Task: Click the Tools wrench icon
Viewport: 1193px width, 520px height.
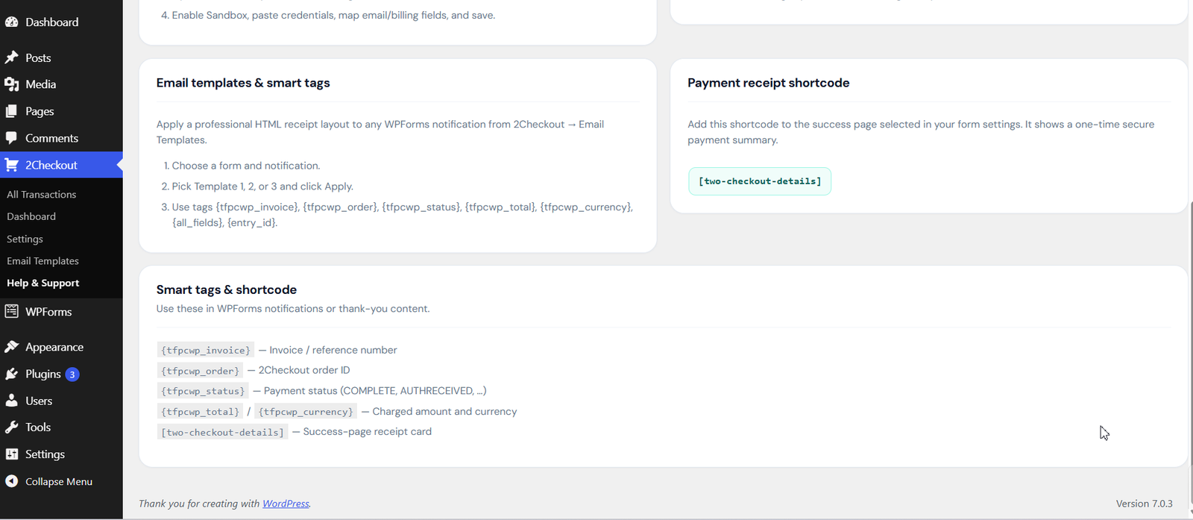Action: [12, 427]
